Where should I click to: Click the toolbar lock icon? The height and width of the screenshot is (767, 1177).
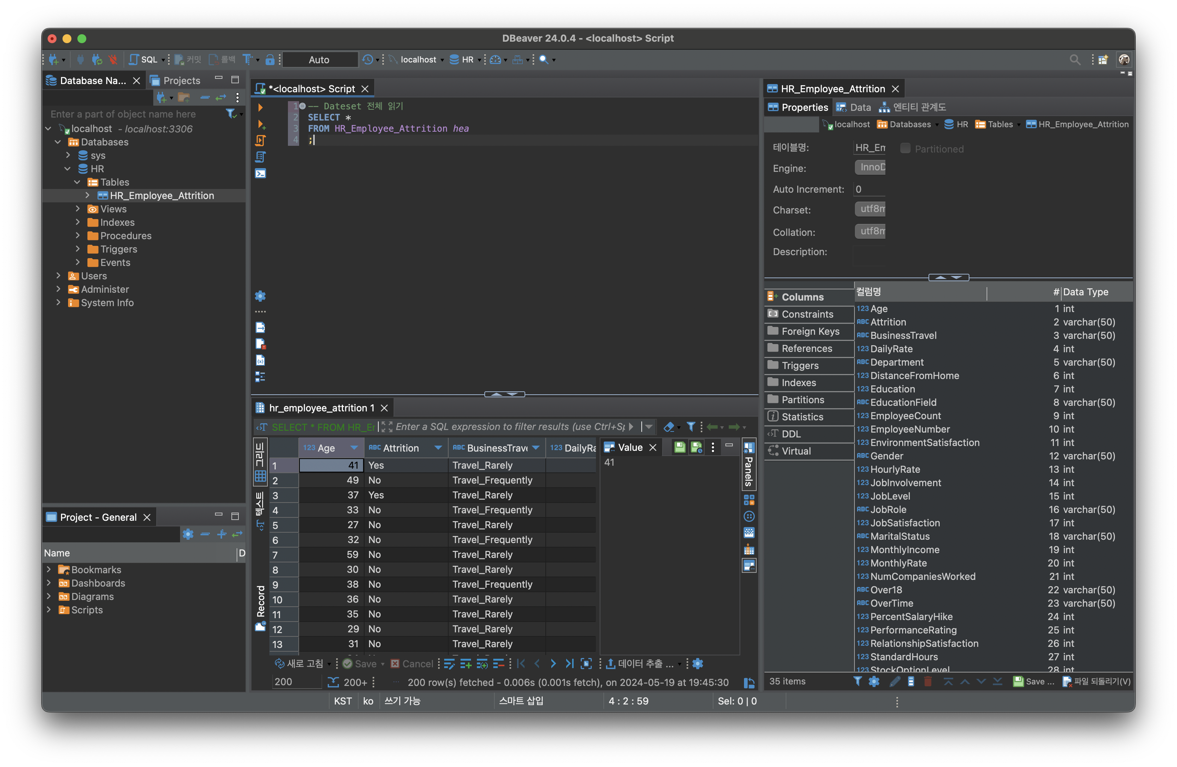(270, 60)
